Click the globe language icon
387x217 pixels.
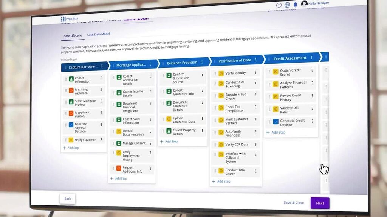pyautogui.click(x=287, y=5)
